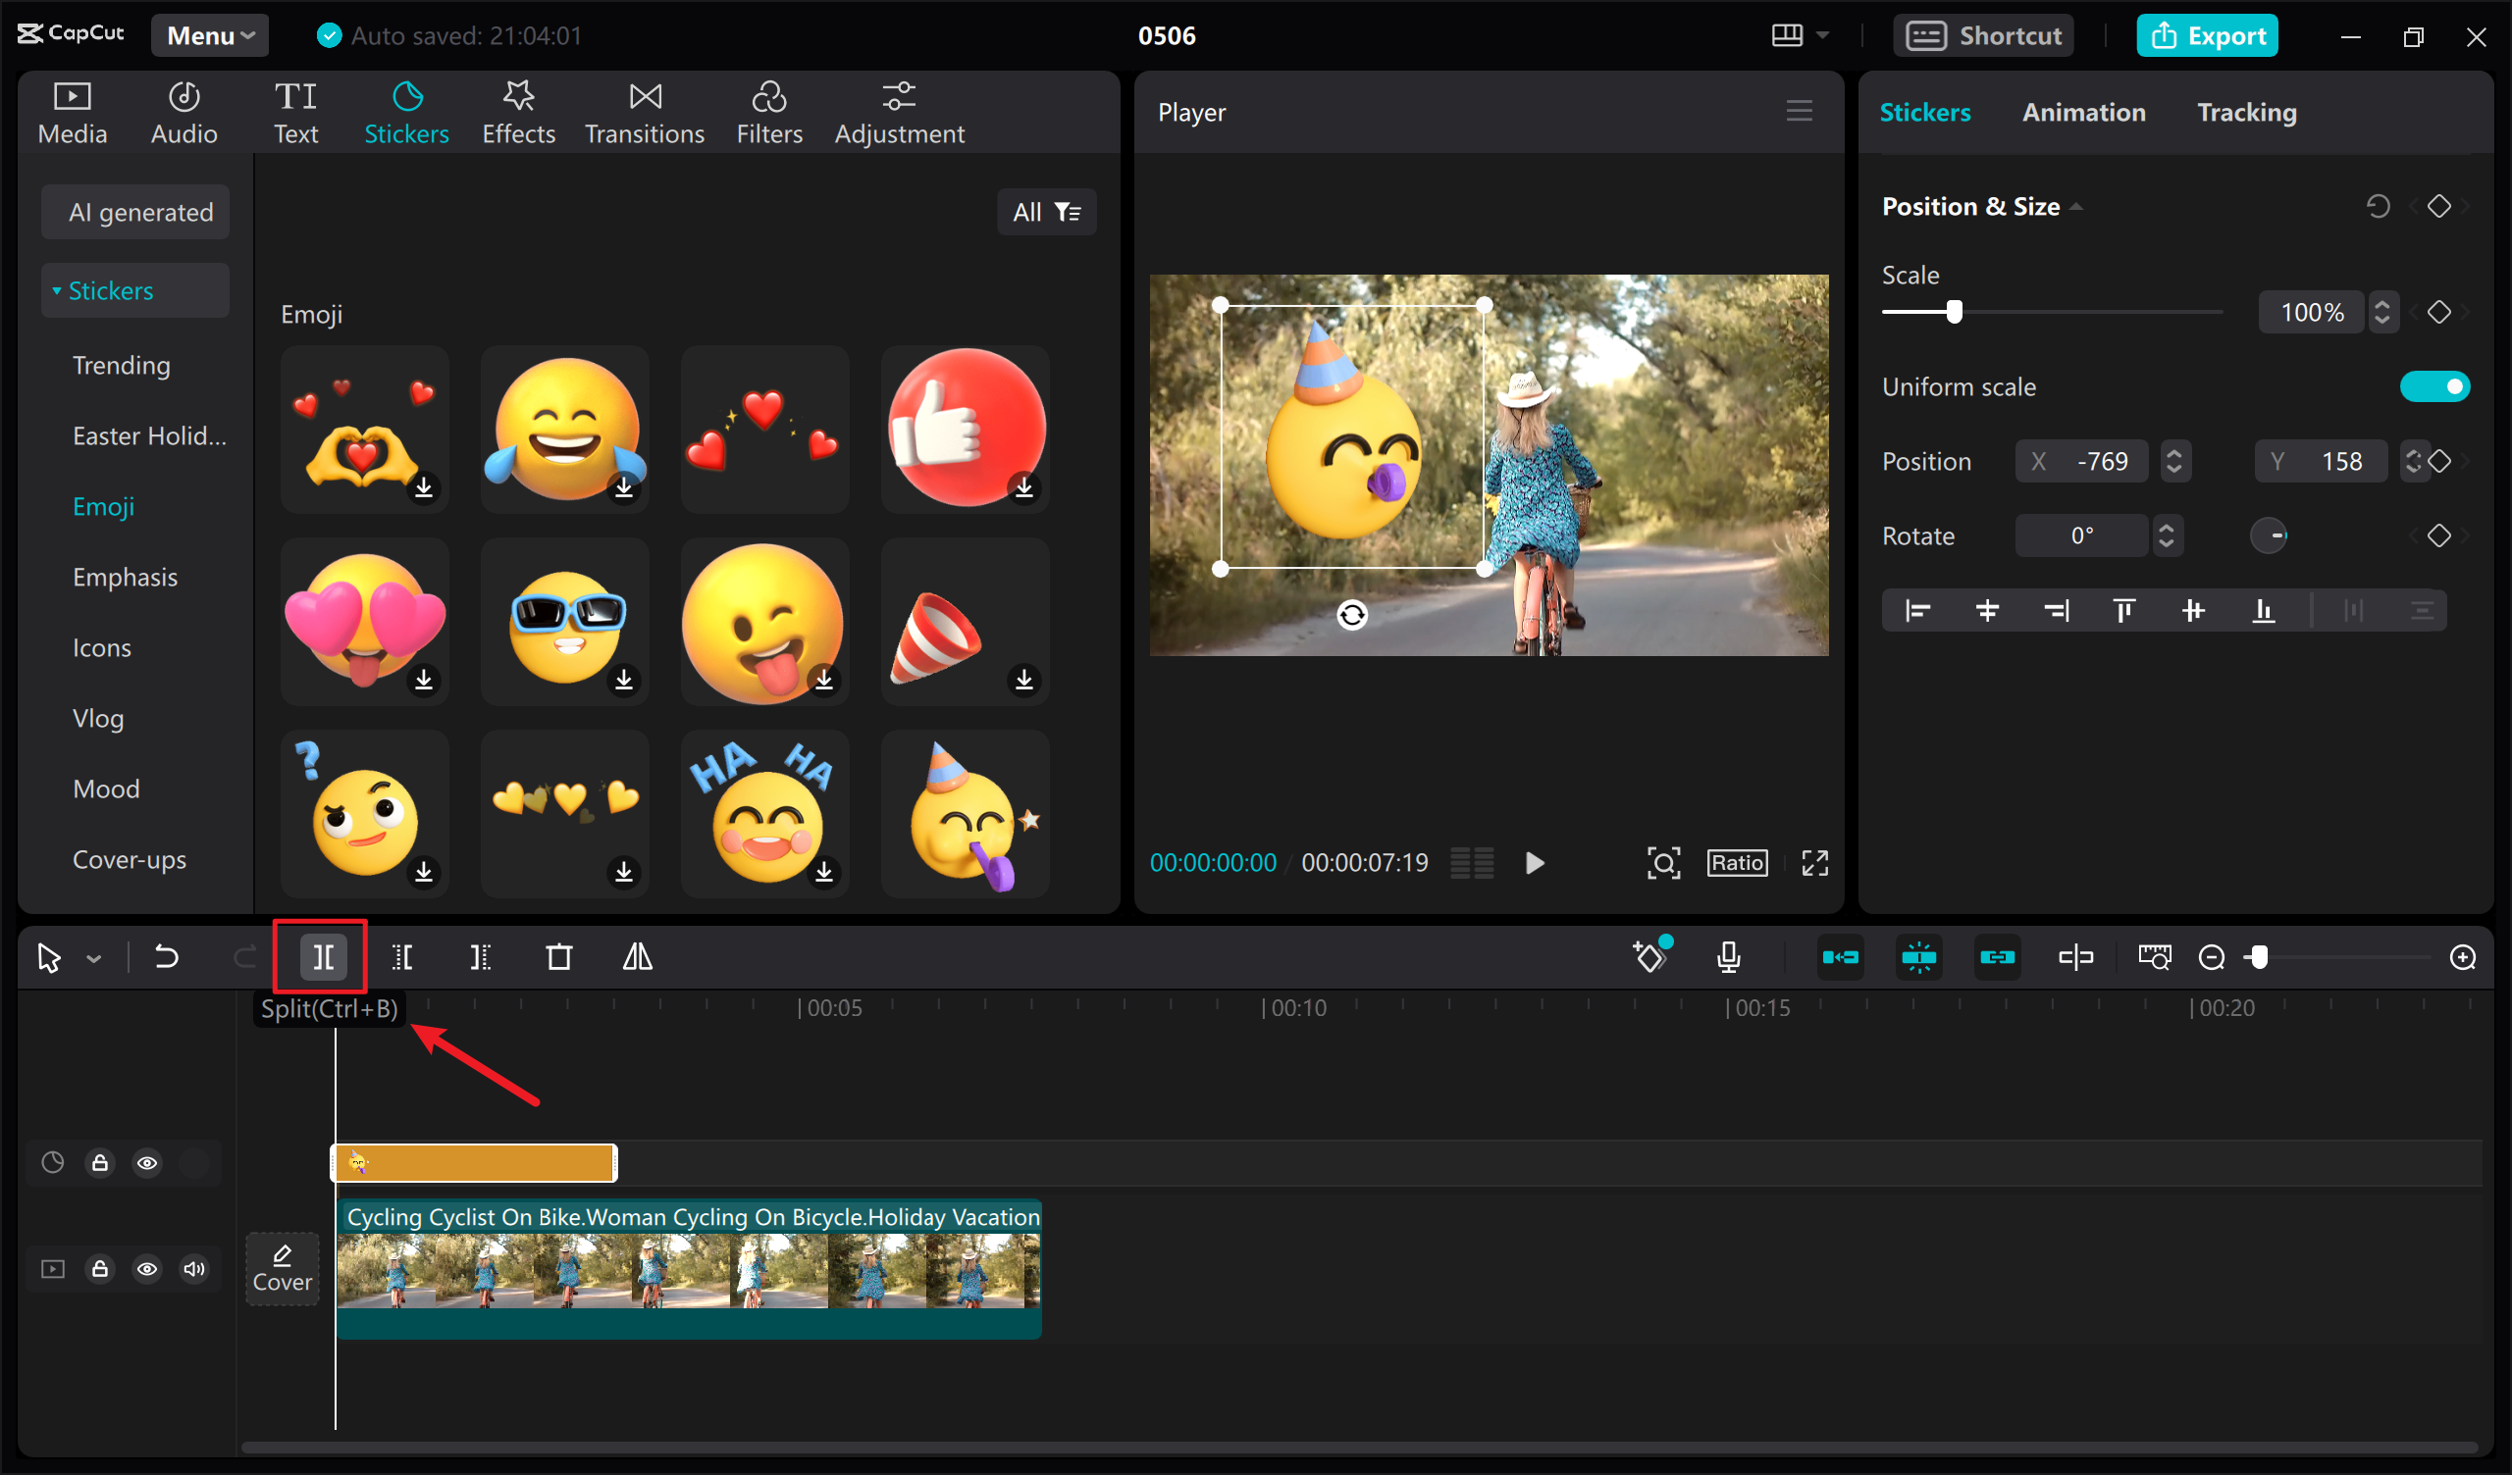
Task: Open the Menu dropdown
Action: click(x=209, y=35)
